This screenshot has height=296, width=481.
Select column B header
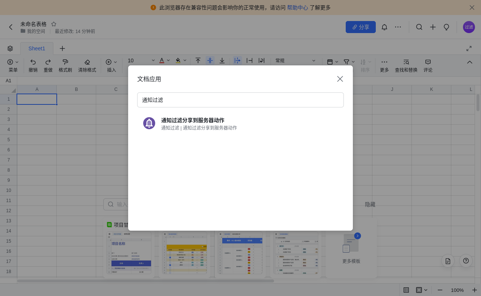(76, 89)
